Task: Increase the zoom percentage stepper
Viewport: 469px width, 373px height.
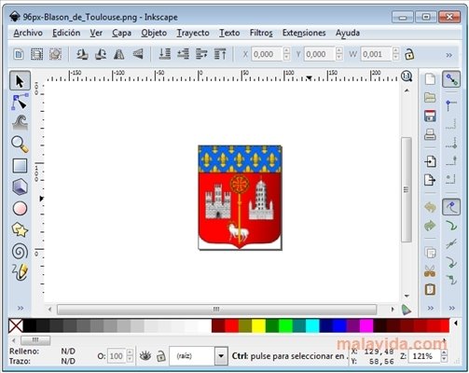Action: coord(444,352)
